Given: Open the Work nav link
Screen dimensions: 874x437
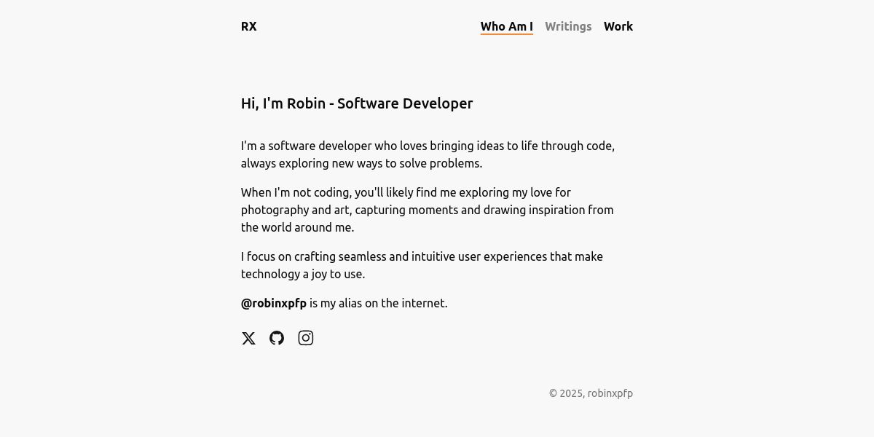Looking at the screenshot, I should point(618,26).
